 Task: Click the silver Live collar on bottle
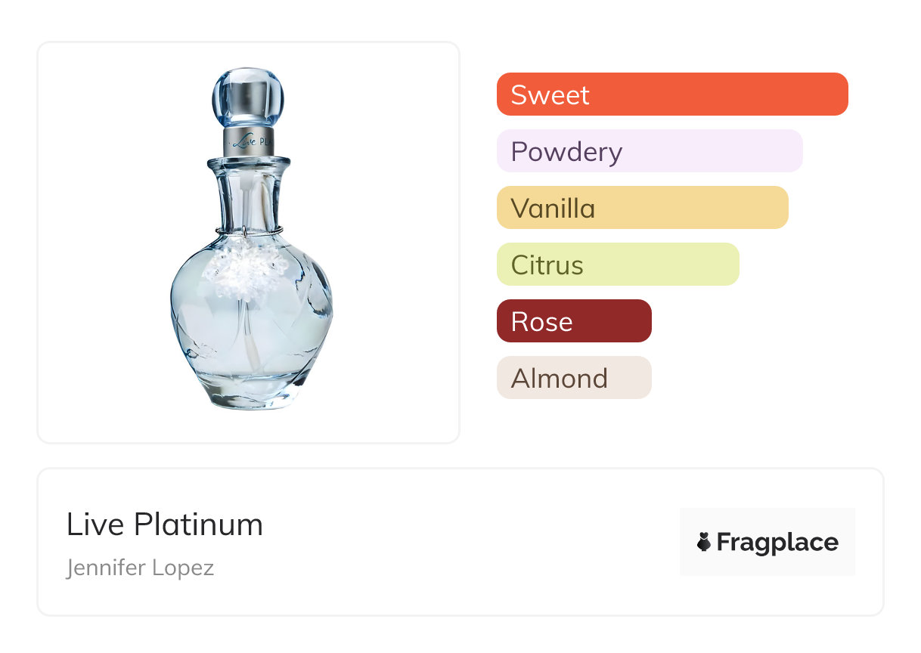click(x=247, y=141)
